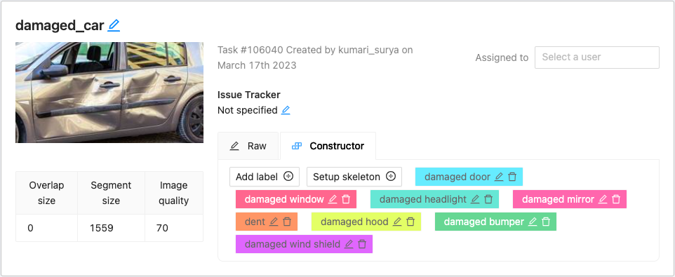Edit the damaged hood label

point(397,222)
